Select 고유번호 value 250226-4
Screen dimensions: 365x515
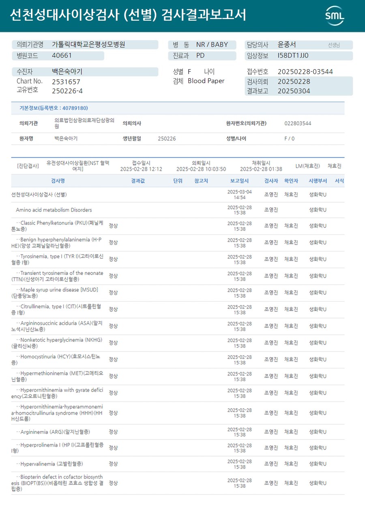click(x=67, y=91)
